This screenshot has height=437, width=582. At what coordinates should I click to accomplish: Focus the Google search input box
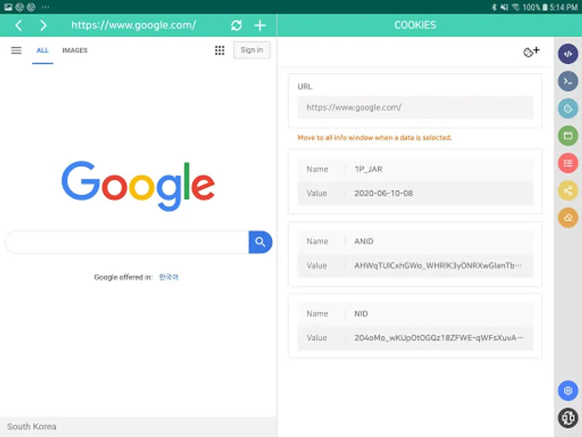(x=127, y=242)
